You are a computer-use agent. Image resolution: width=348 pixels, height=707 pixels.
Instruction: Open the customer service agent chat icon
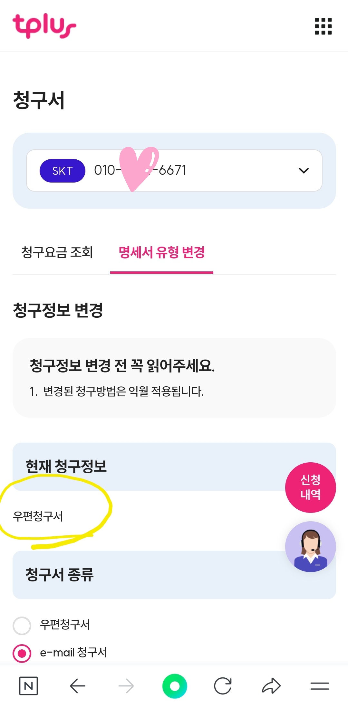point(310,547)
